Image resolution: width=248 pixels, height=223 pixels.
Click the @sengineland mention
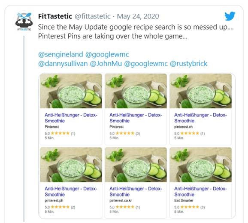pyautogui.click(x=60, y=54)
